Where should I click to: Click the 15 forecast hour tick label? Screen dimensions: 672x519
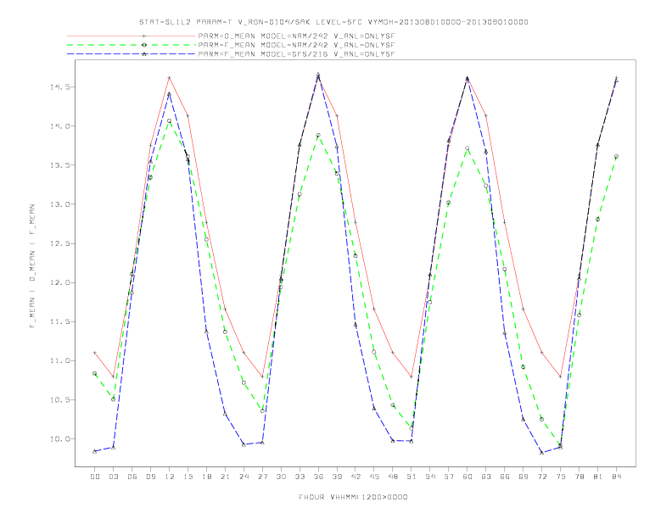(188, 477)
